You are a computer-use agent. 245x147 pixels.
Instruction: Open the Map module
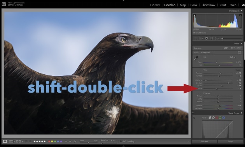[183, 5]
